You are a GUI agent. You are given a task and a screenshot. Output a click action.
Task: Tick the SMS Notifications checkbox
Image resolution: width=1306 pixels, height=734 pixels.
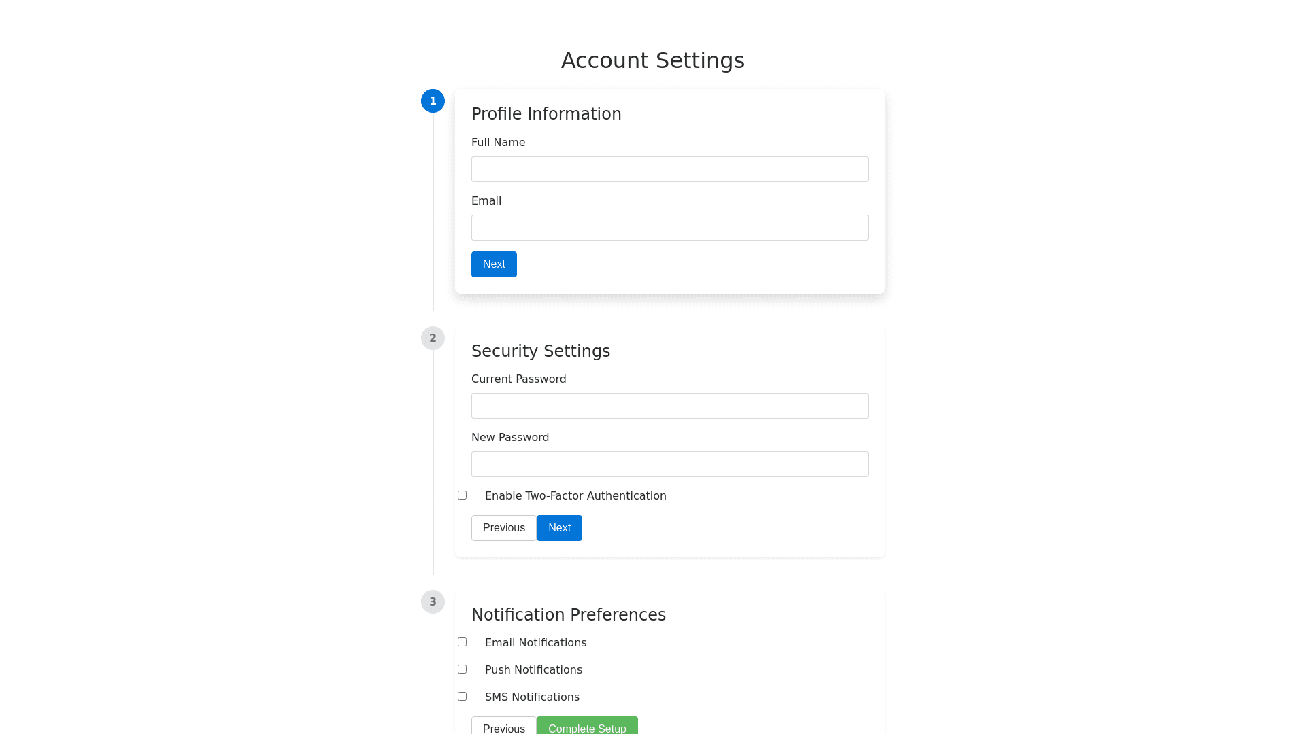(463, 697)
